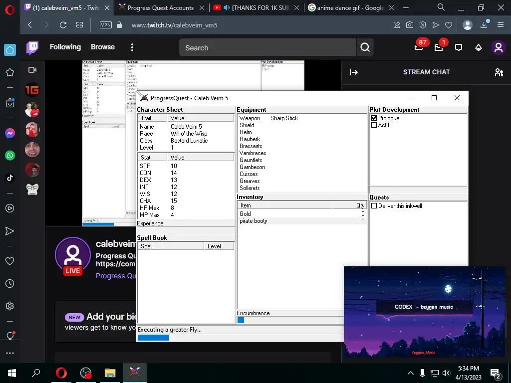Open Twitch whispers speech bubble icon
This screenshot has height=383, width=511.
pyautogui.click(x=459, y=47)
